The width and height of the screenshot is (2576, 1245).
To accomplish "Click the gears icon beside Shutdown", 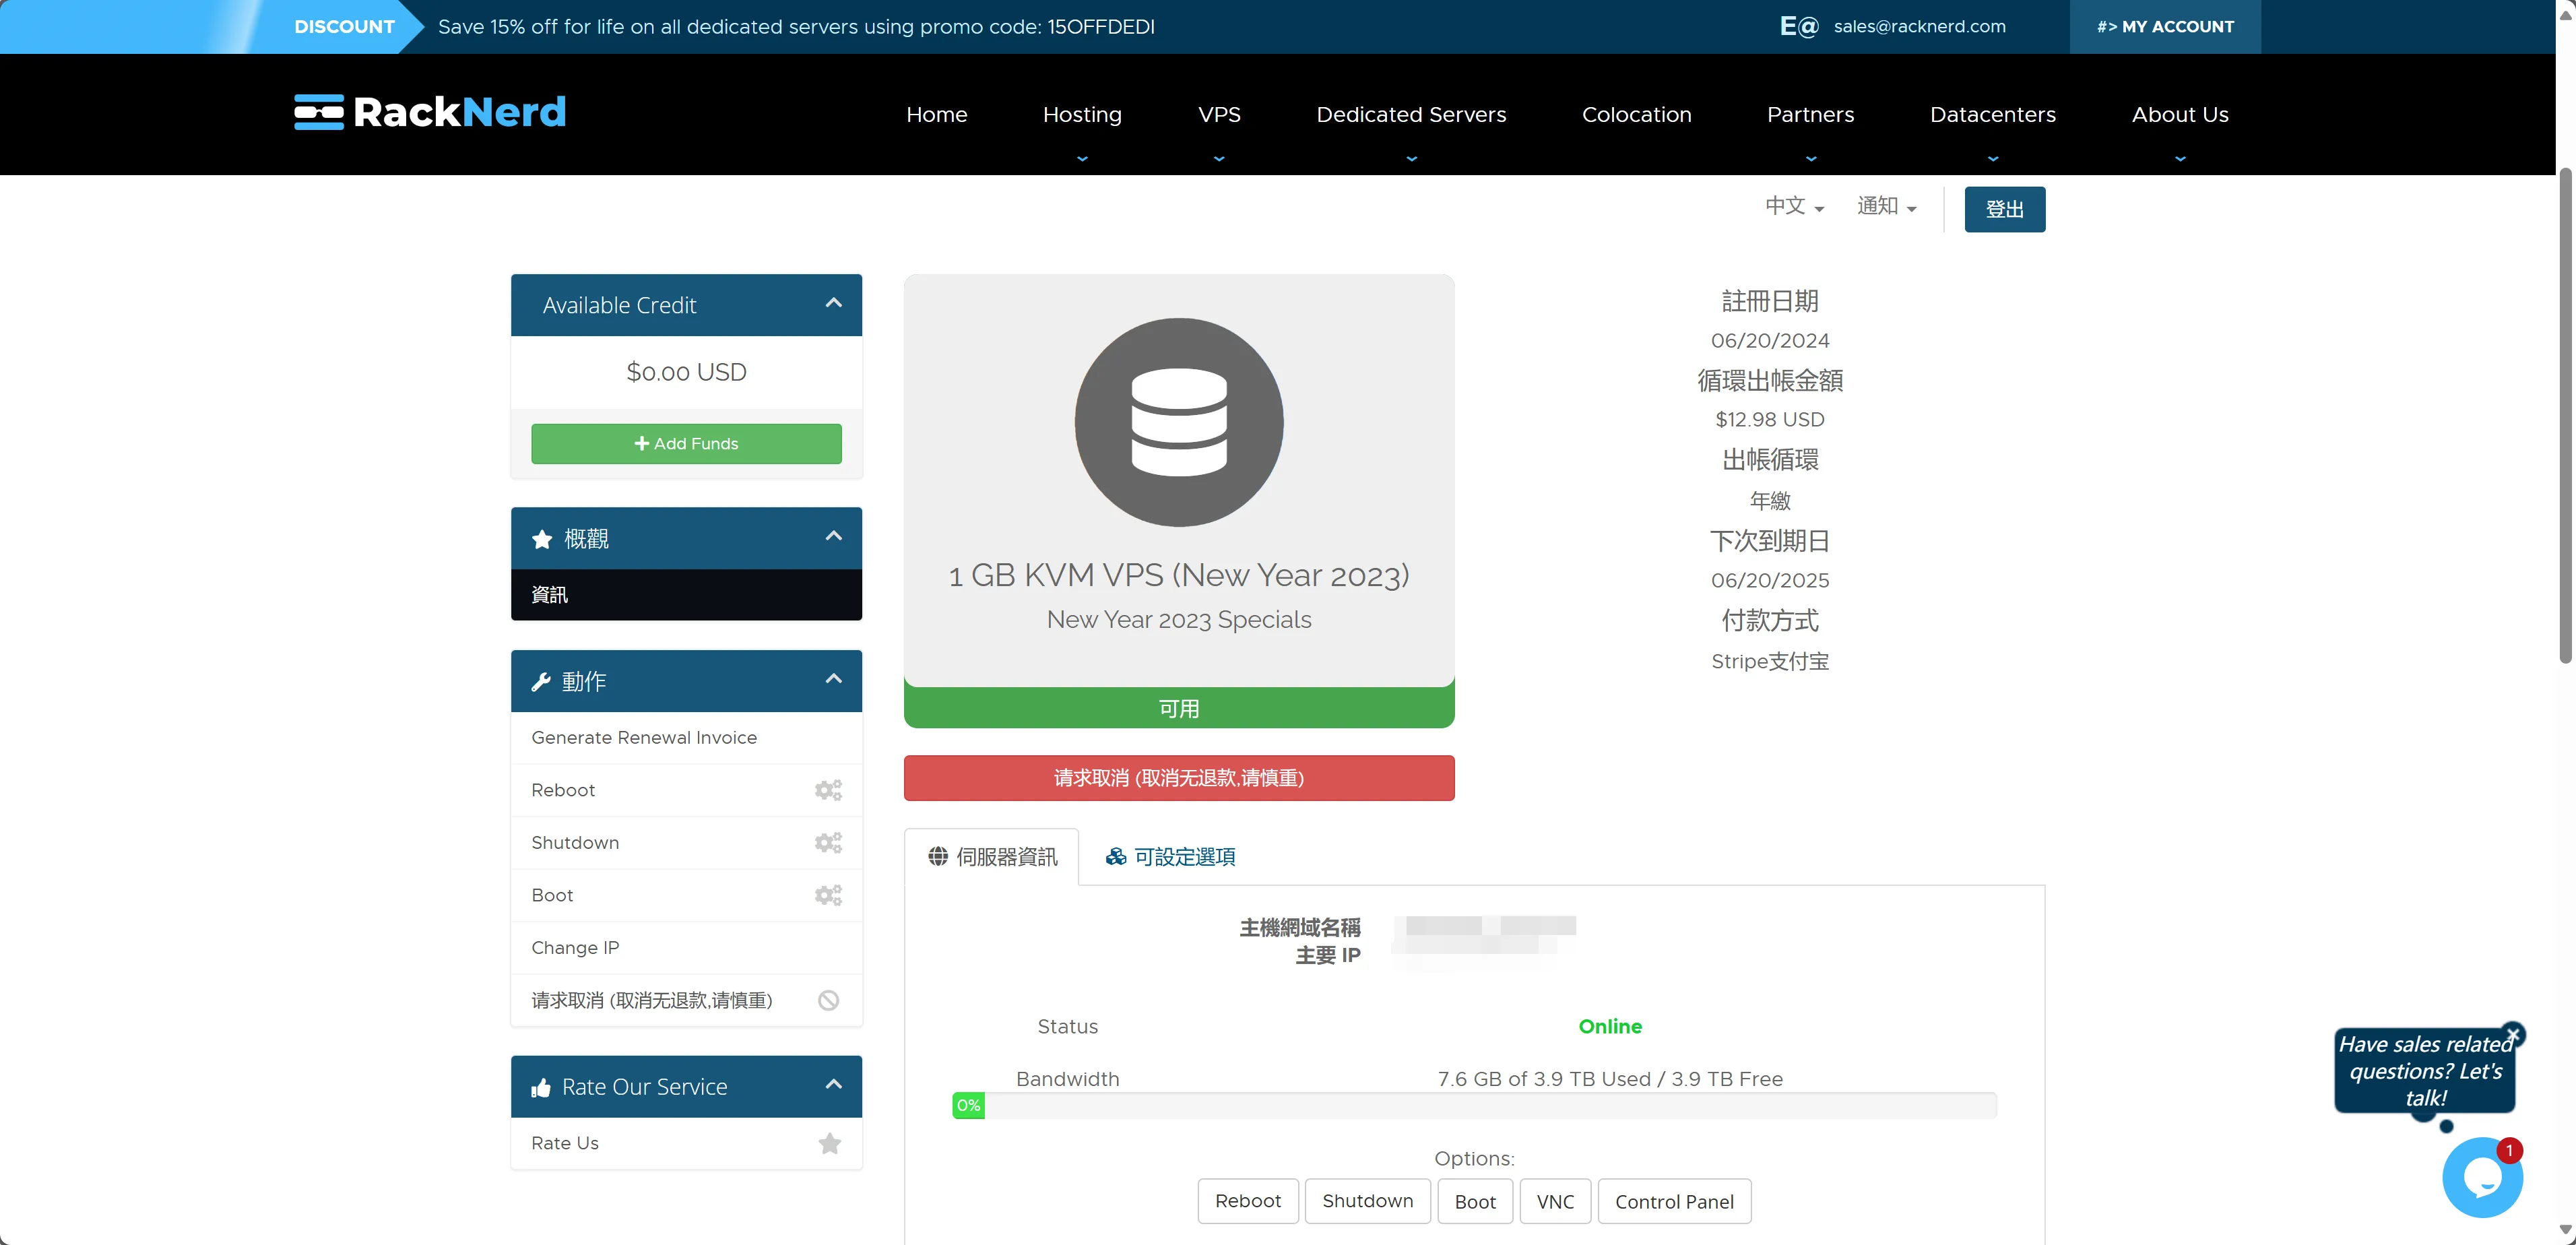I will (828, 843).
